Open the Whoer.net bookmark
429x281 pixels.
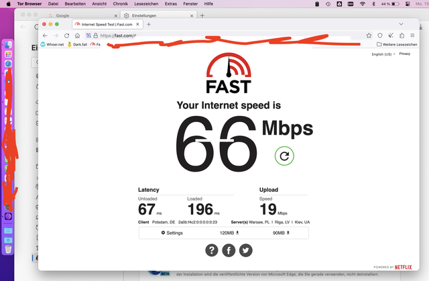click(52, 44)
